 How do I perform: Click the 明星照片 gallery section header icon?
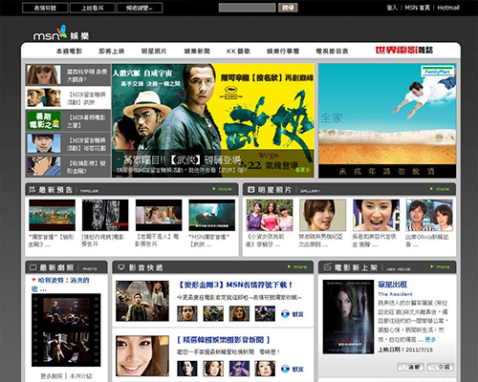point(251,190)
